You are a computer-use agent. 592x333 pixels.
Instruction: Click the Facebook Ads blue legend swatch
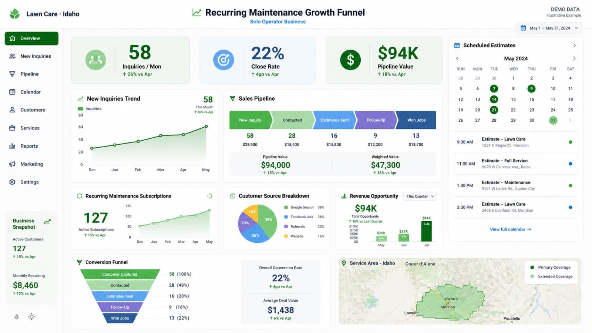[286, 217]
